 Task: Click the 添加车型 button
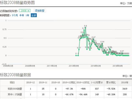40,11
